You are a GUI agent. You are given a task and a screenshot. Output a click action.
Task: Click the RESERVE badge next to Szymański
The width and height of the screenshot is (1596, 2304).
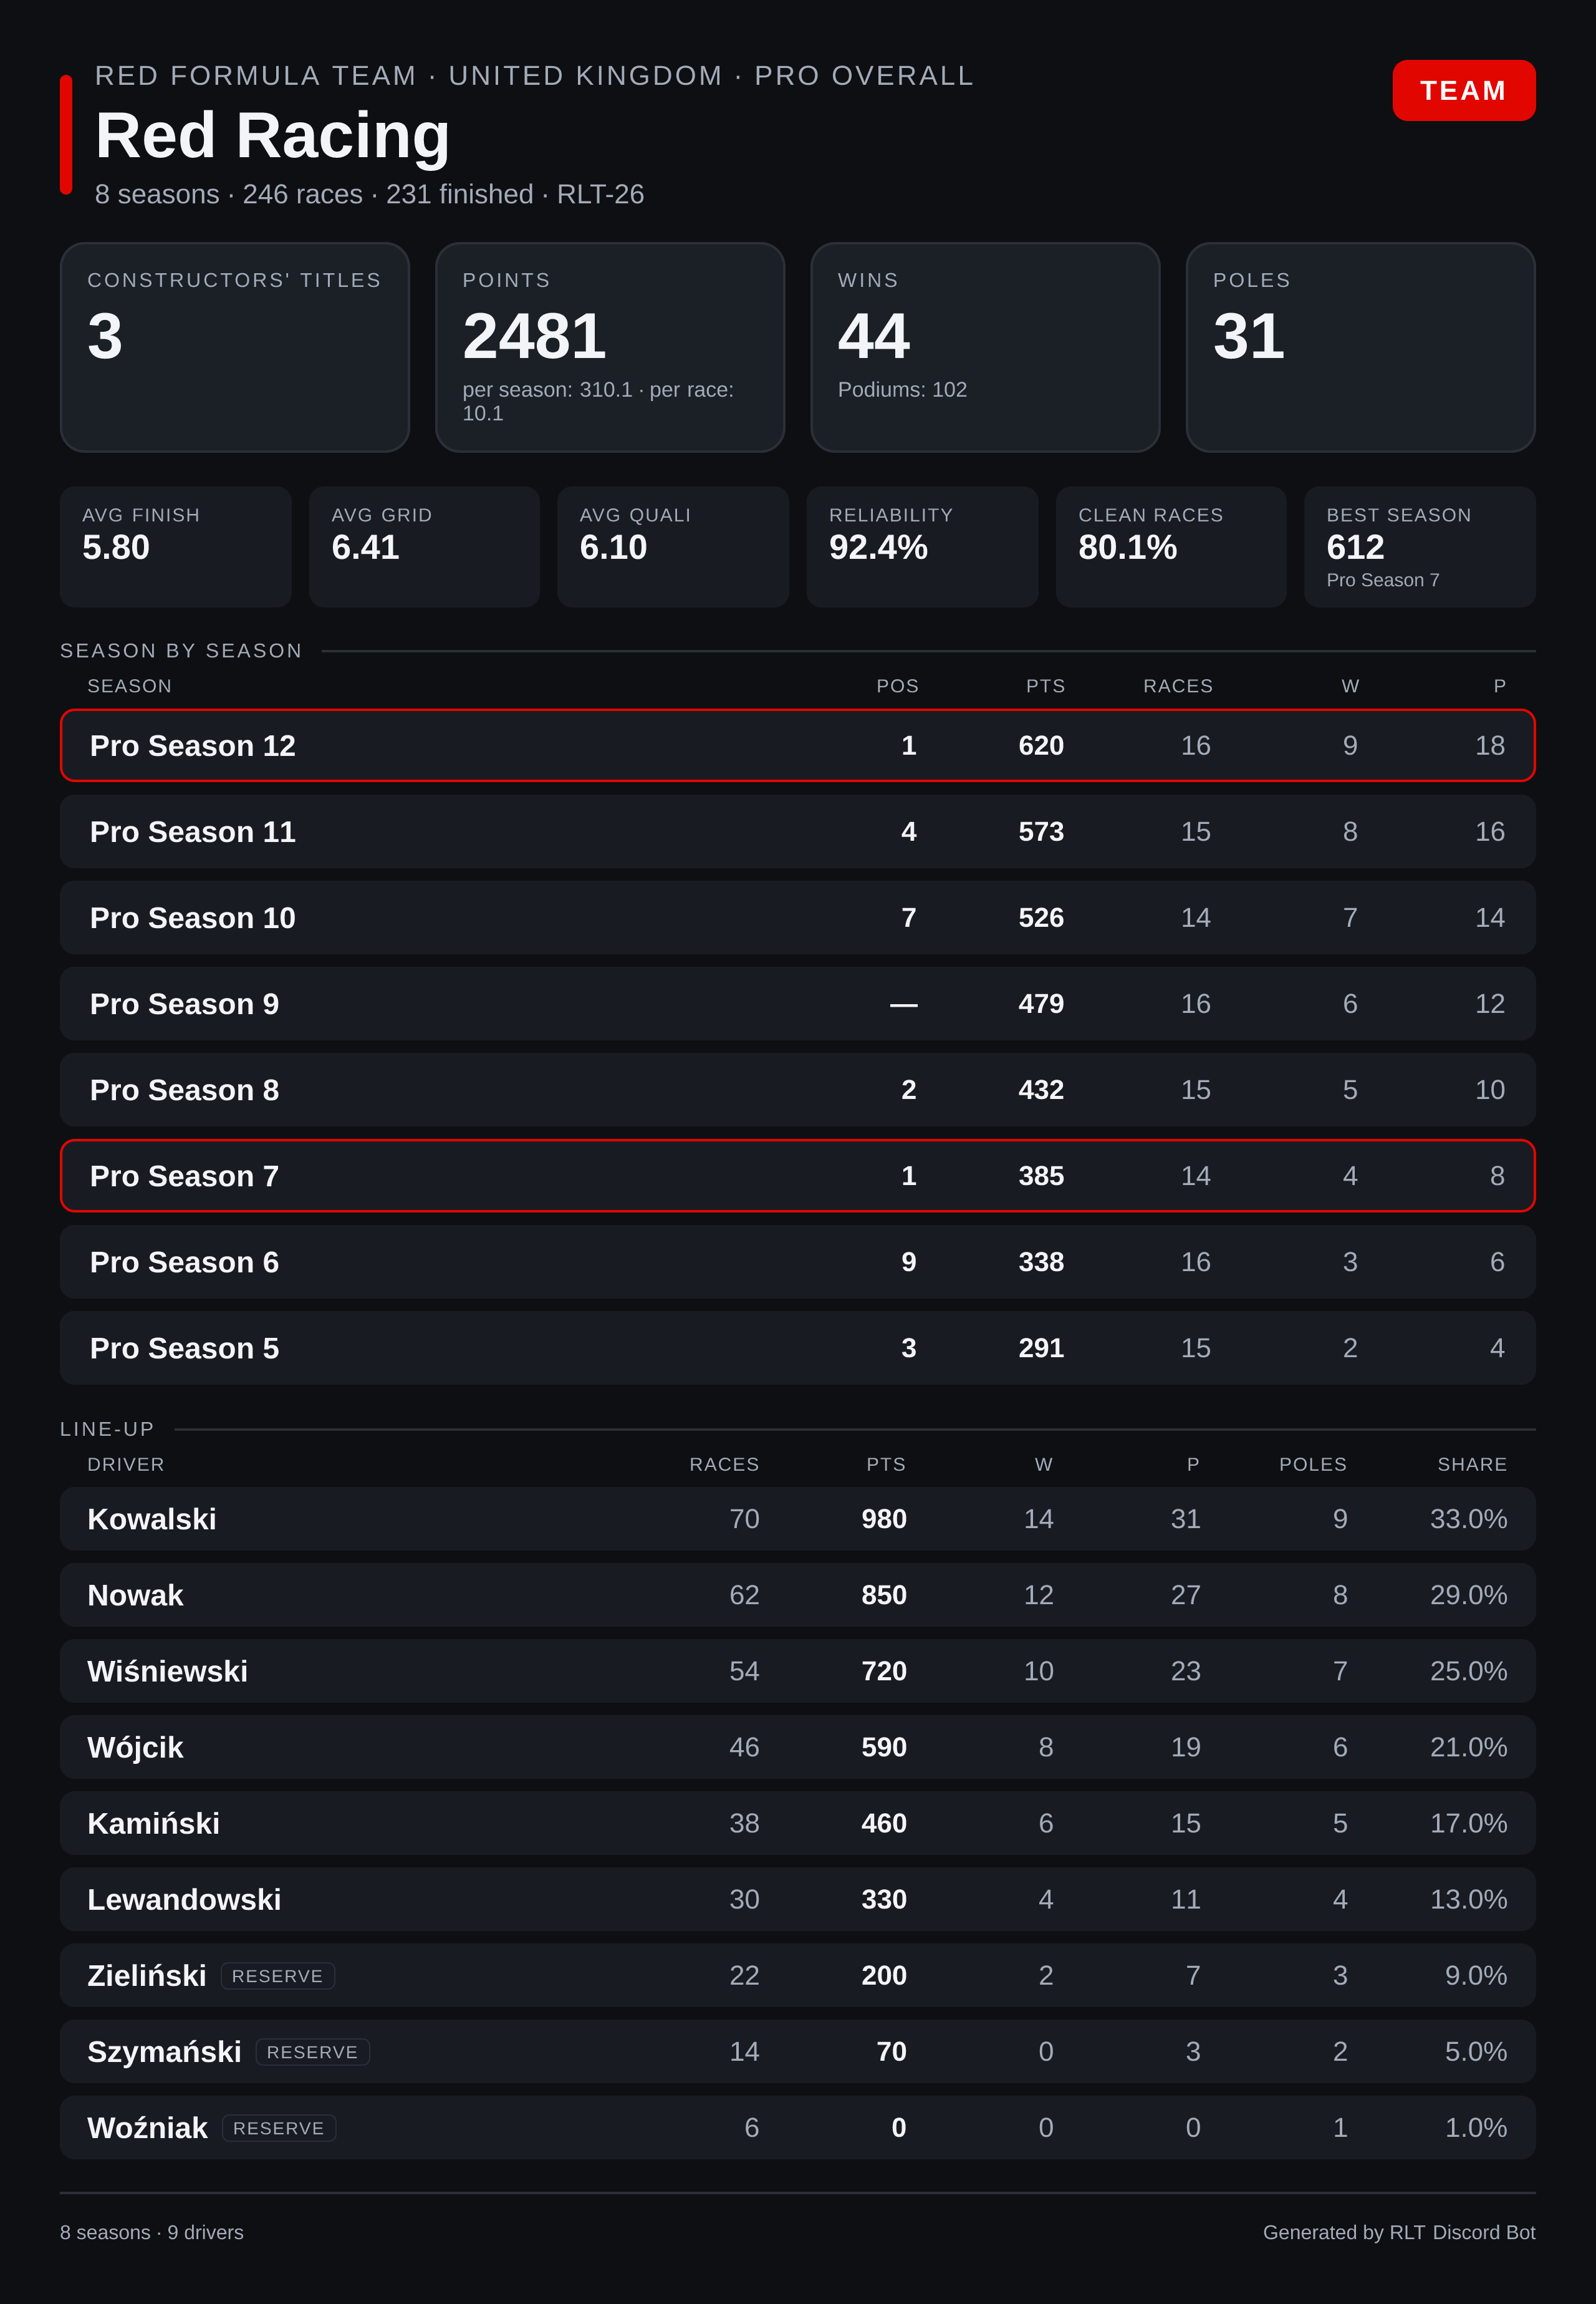point(312,2052)
